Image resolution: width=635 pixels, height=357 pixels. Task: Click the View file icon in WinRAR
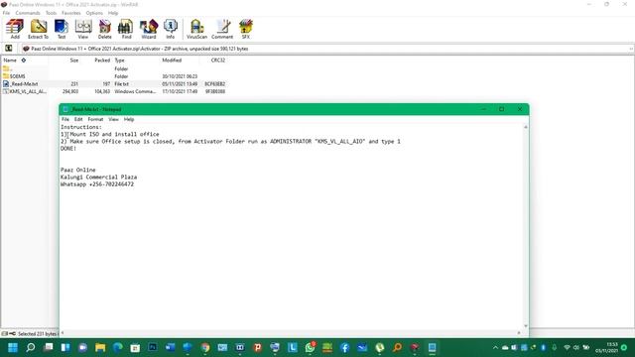point(83,29)
